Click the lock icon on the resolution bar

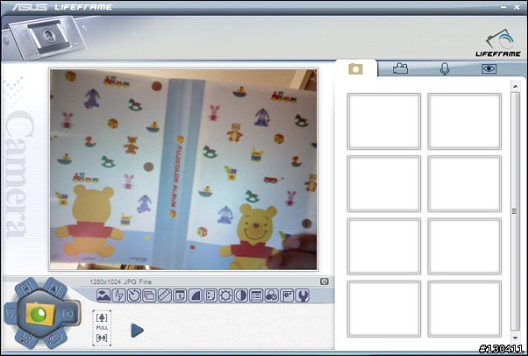click(325, 281)
